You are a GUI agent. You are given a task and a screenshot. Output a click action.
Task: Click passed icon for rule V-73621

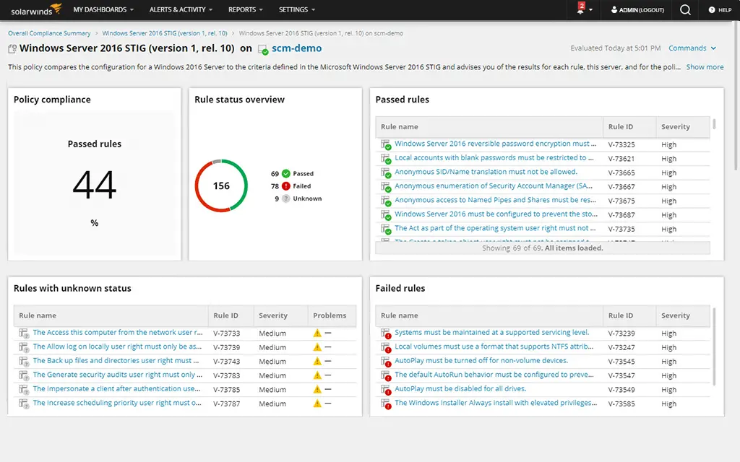(x=386, y=158)
